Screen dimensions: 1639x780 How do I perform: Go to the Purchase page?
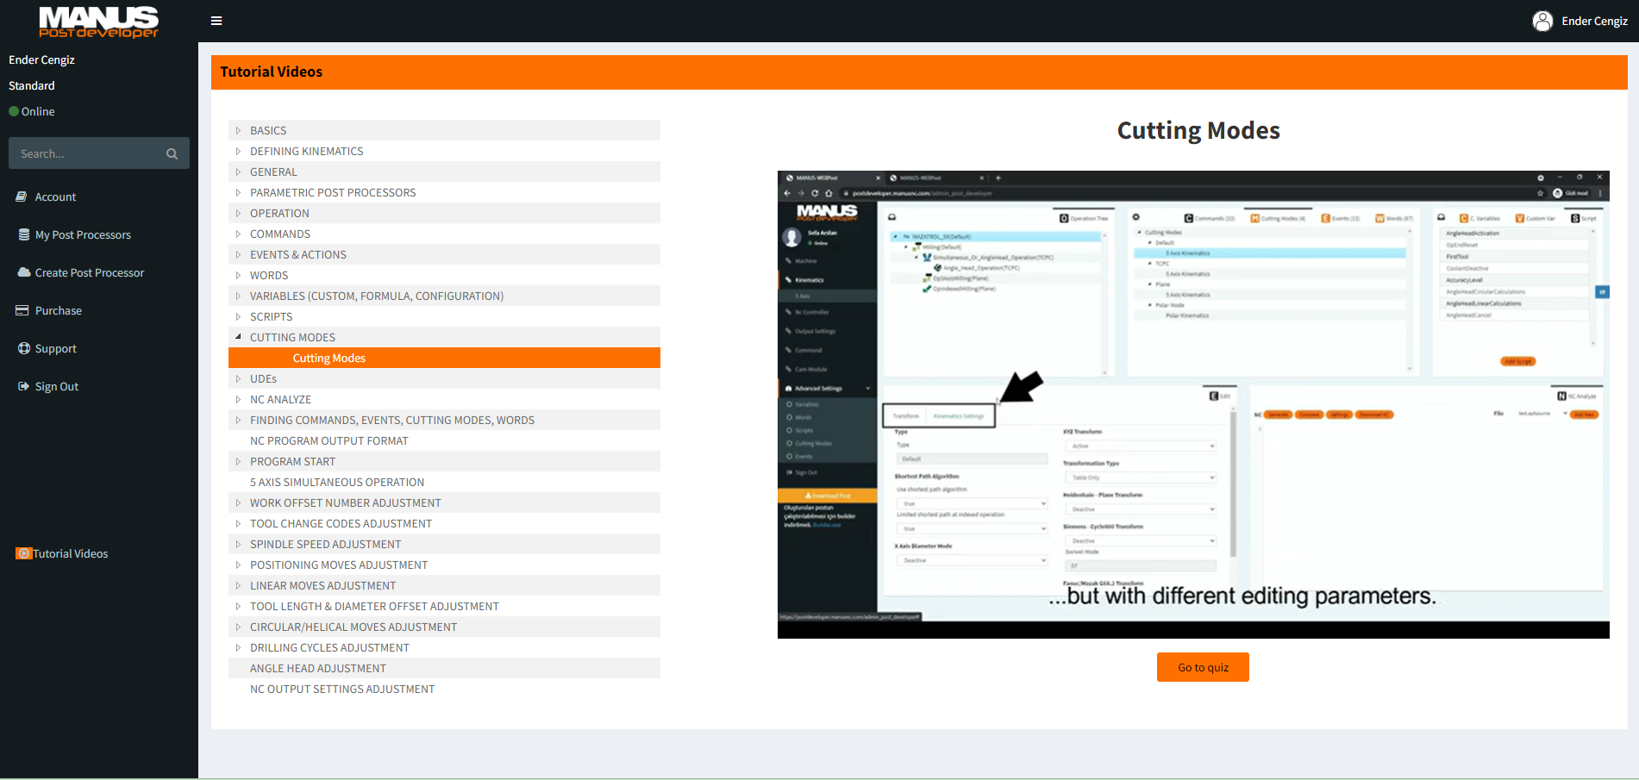point(58,311)
